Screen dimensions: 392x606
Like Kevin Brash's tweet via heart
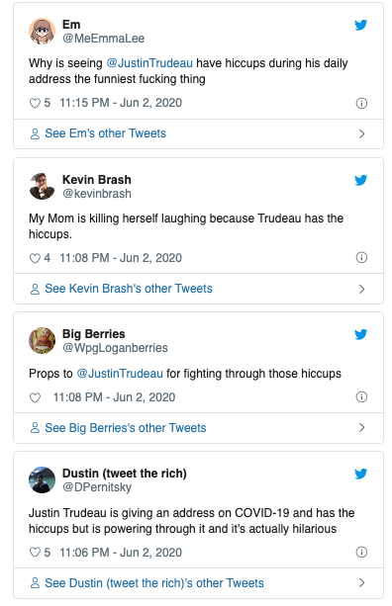[35, 258]
